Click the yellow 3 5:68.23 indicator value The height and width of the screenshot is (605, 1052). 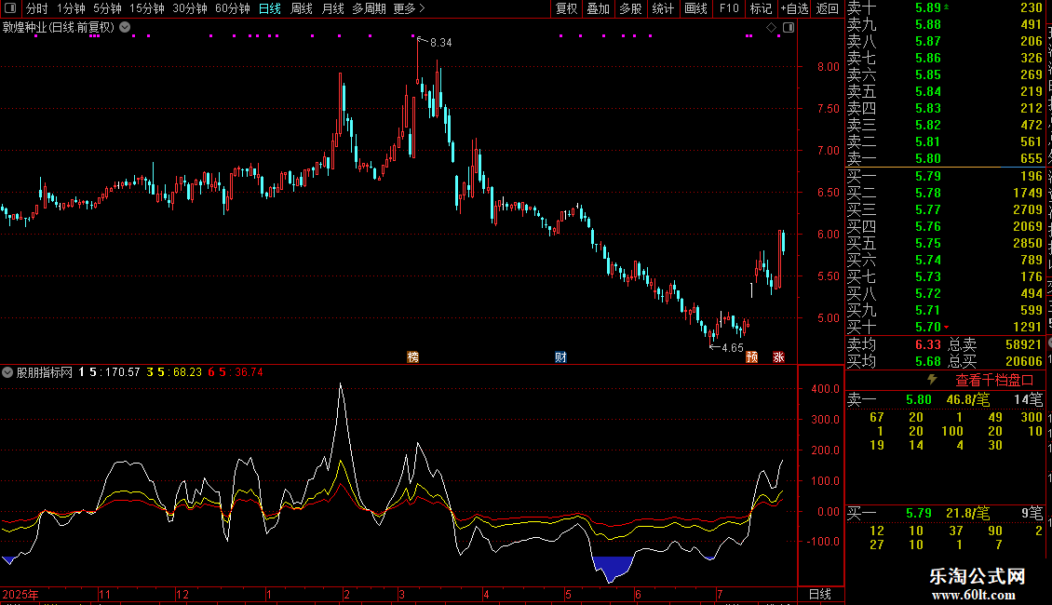[x=174, y=372]
